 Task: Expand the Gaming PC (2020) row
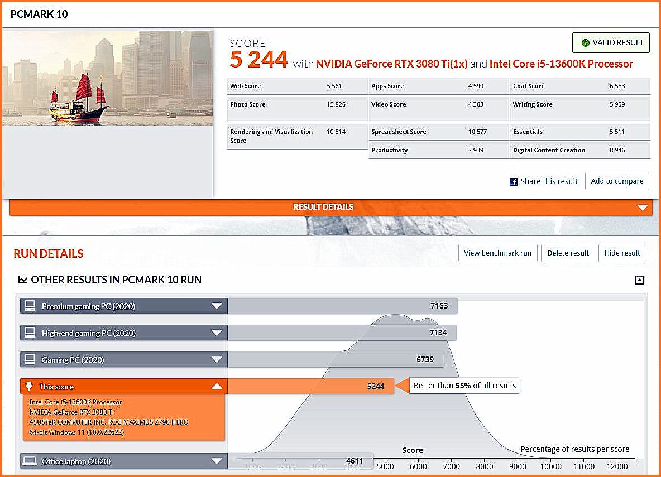pyautogui.click(x=217, y=359)
